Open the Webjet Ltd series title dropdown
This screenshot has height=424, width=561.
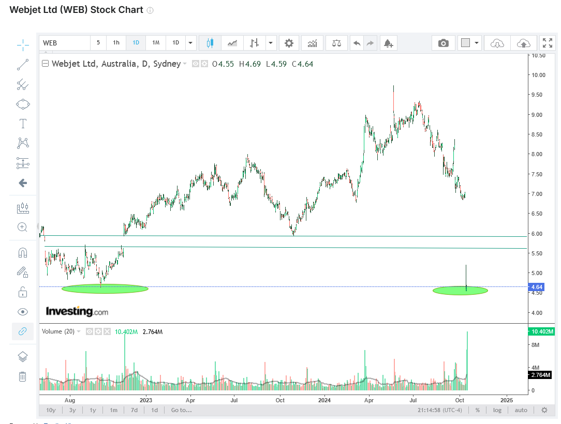pyautogui.click(x=185, y=64)
